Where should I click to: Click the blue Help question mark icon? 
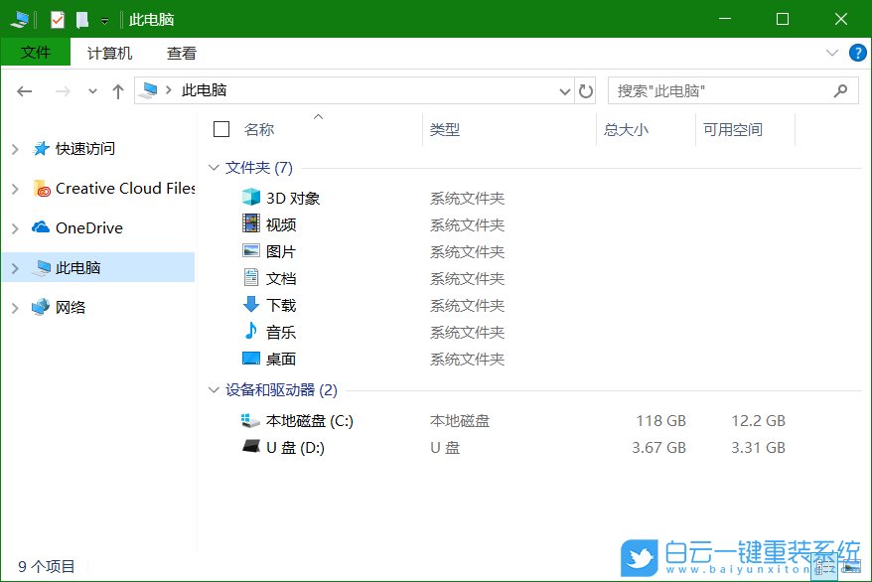click(858, 53)
